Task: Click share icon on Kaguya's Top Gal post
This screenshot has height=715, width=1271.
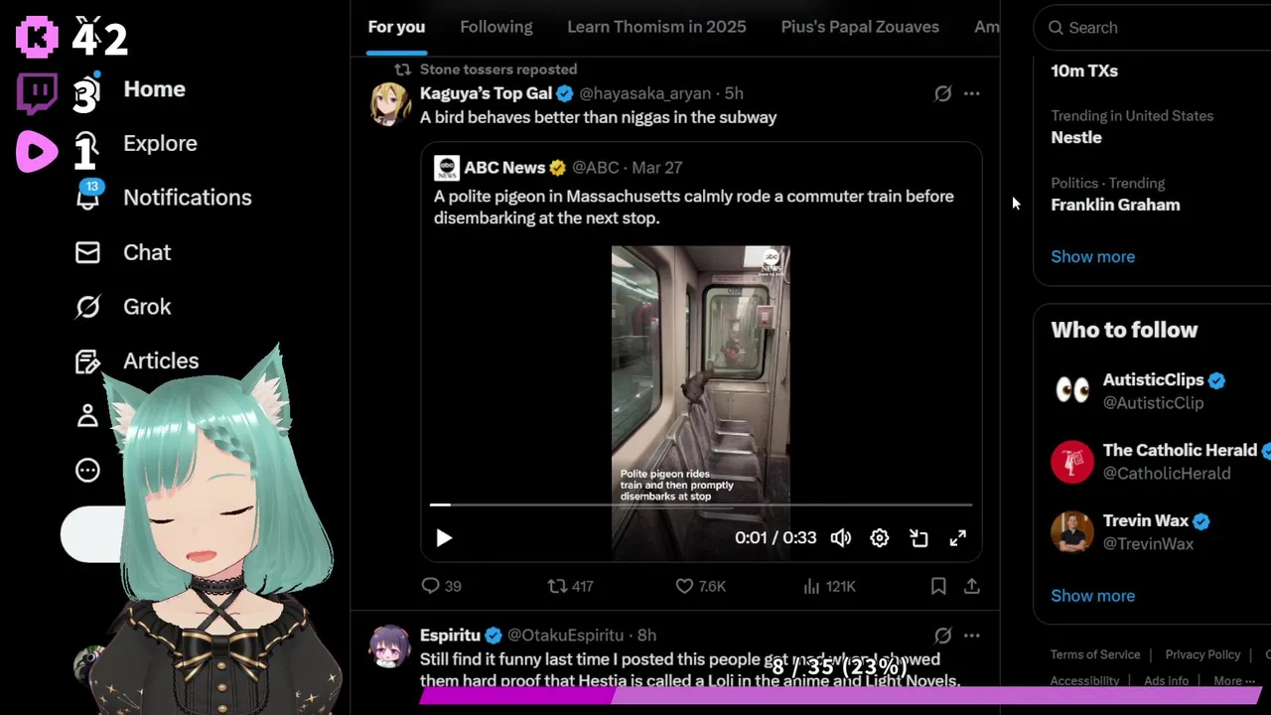Action: click(x=972, y=586)
